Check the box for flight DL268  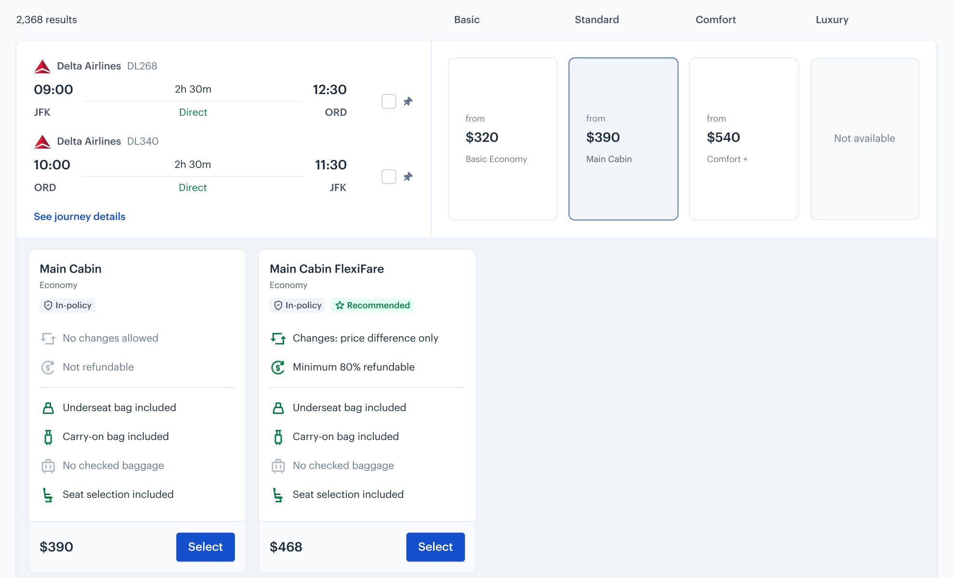coord(389,101)
